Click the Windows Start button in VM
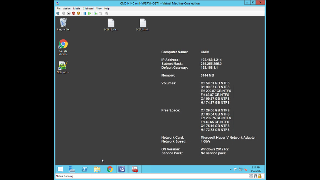The image size is (320, 180). click(x=60, y=169)
